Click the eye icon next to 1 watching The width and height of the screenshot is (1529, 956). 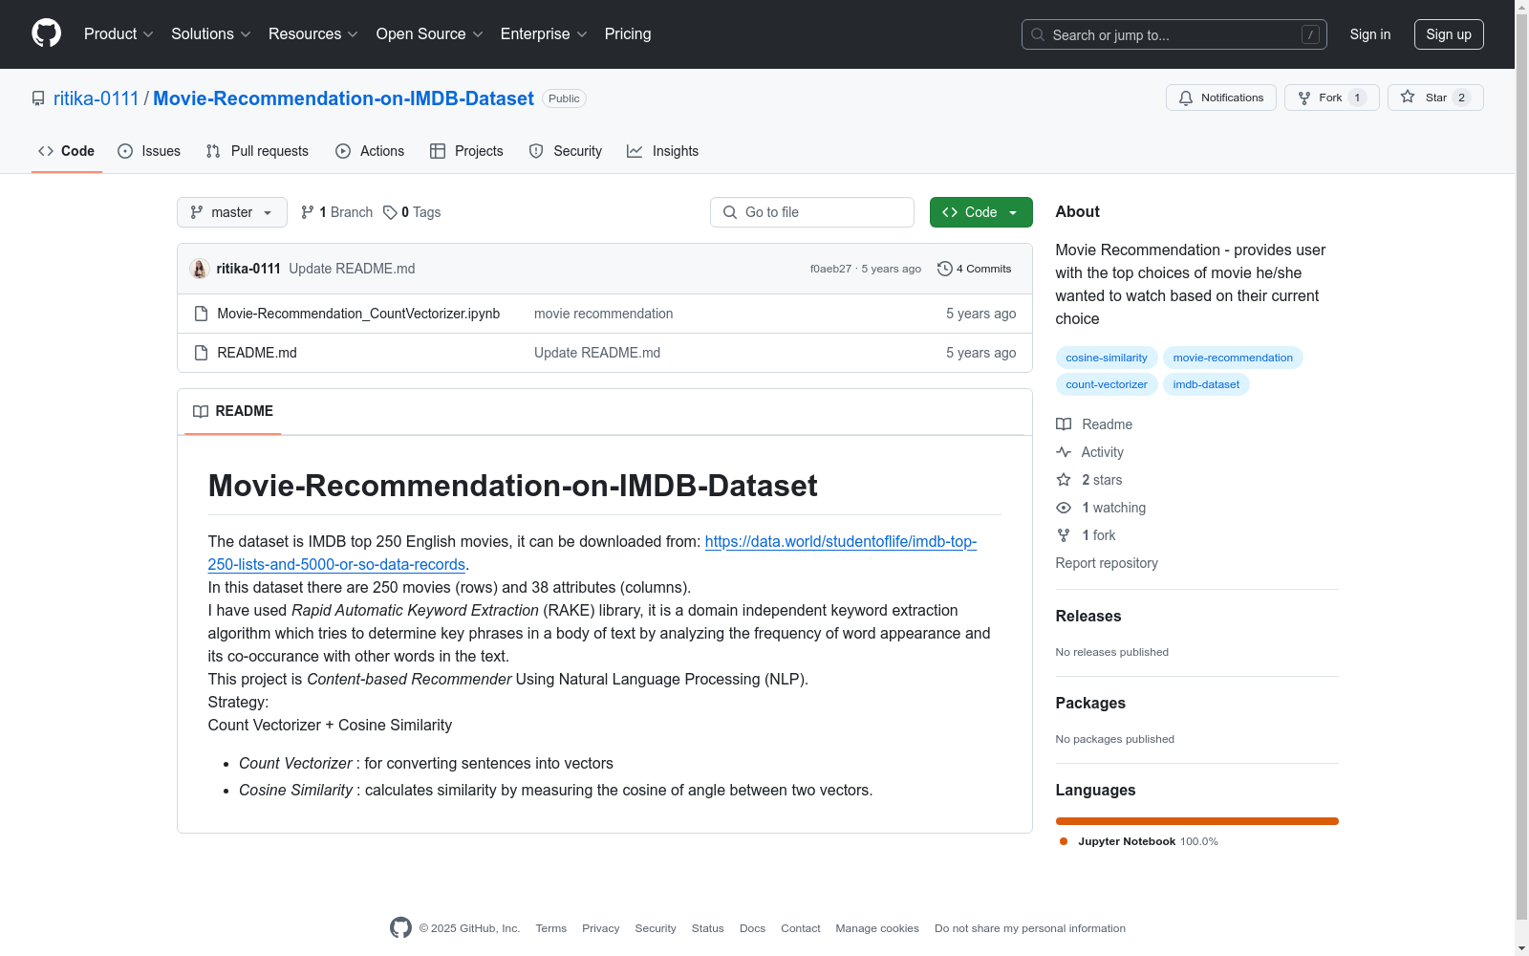(x=1064, y=508)
